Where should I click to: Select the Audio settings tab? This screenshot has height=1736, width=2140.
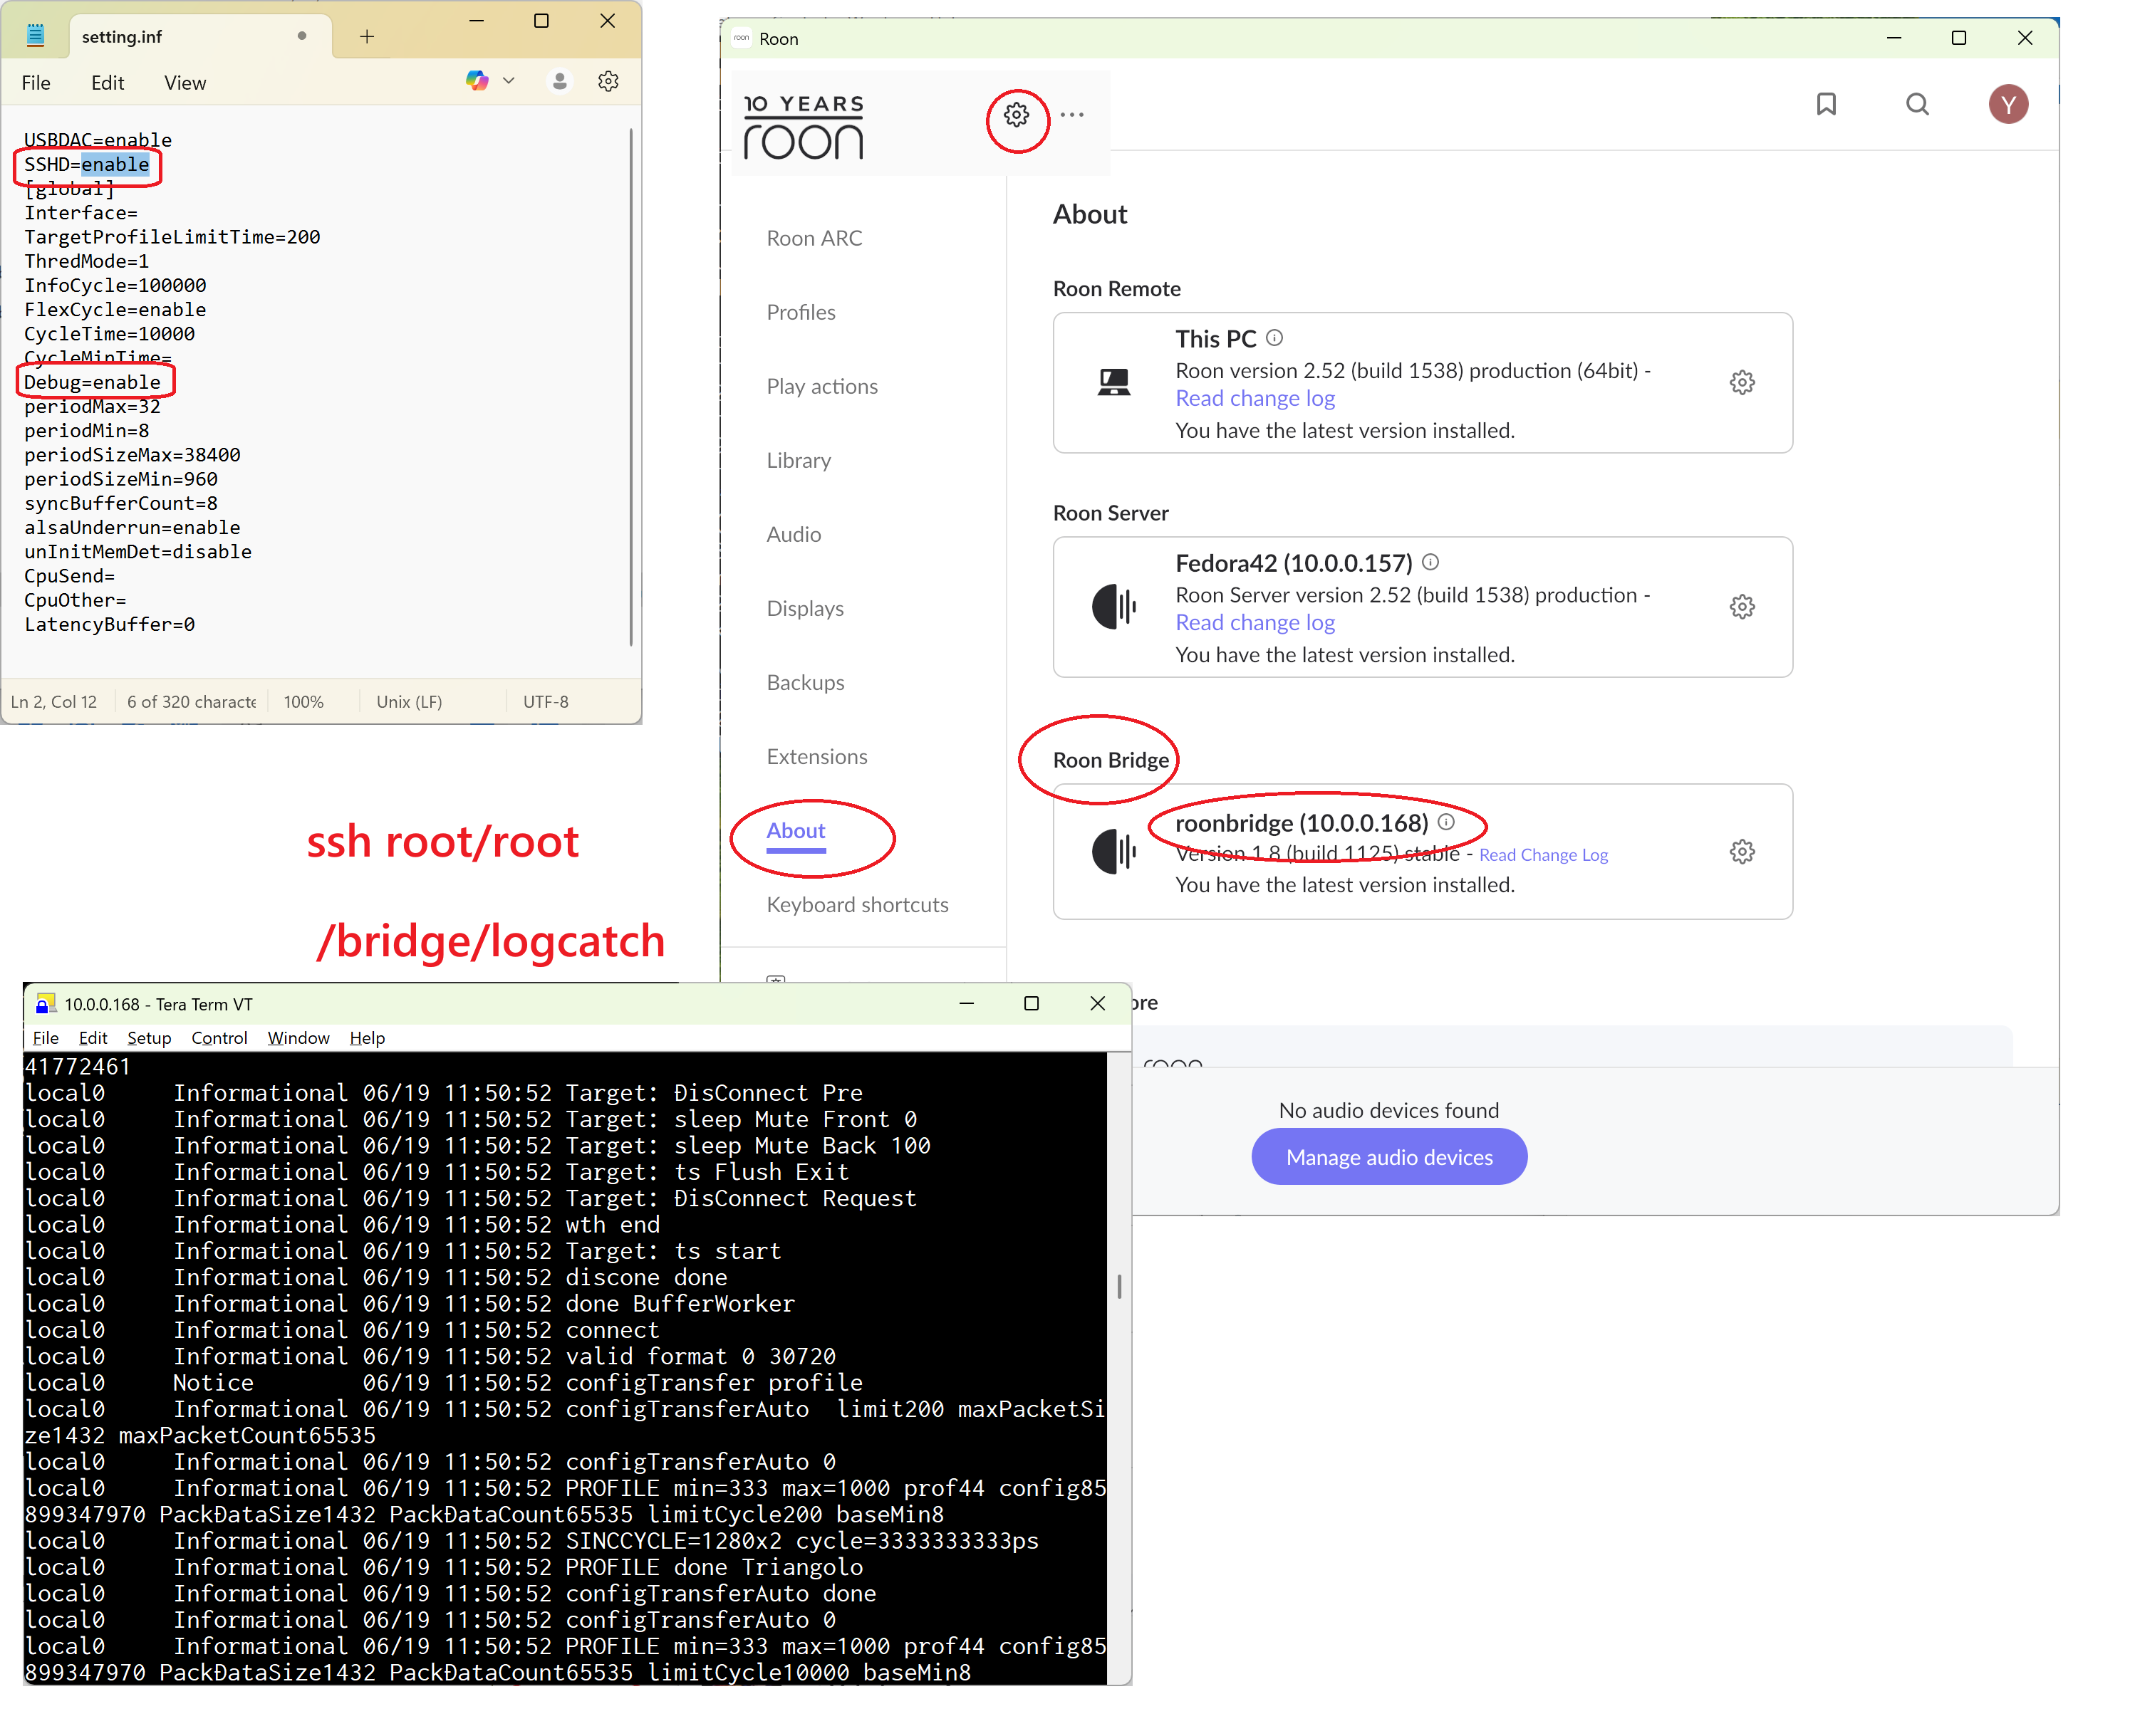point(794,534)
